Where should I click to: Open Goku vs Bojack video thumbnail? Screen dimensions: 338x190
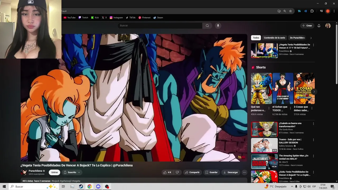[264, 177]
